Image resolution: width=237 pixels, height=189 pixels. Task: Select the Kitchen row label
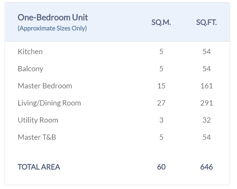[x=30, y=51]
